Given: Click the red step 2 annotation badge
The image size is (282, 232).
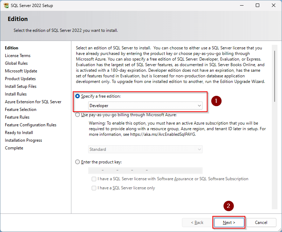Looking at the screenshot, I should (x=228, y=206).
